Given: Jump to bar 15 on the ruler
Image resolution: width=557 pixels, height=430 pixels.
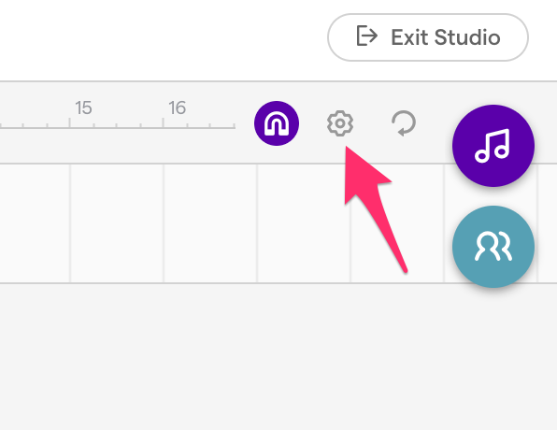Looking at the screenshot, I should pyautogui.click(x=83, y=107).
